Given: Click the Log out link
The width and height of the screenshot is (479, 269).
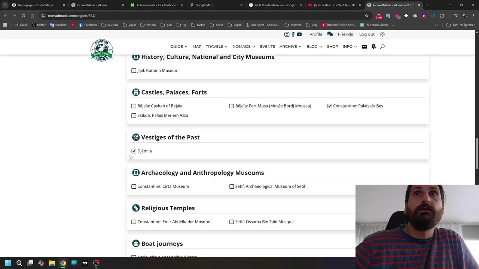Looking at the screenshot, I should pyautogui.click(x=367, y=34).
